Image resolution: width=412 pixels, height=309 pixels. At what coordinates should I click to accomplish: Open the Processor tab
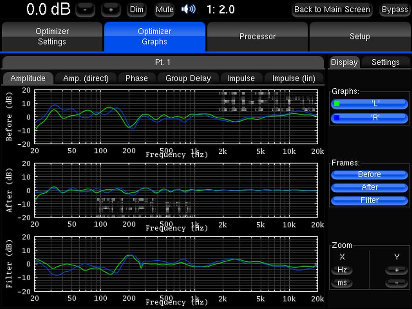pyautogui.click(x=257, y=37)
